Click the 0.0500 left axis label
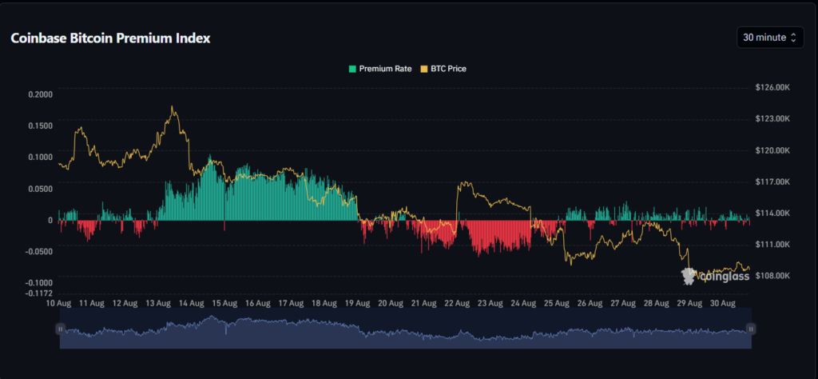 pos(41,189)
